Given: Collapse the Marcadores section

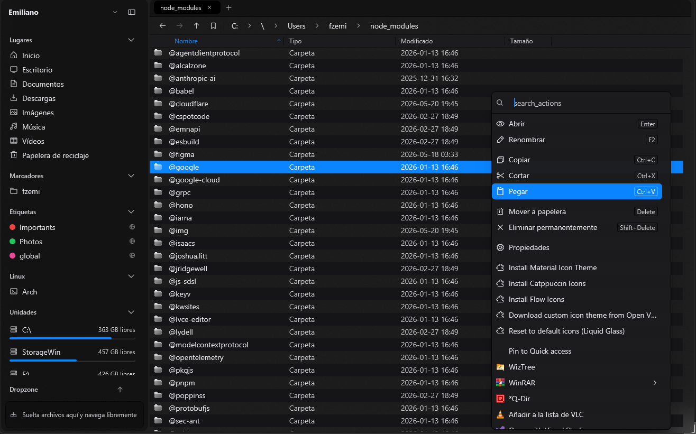Looking at the screenshot, I should [132, 176].
